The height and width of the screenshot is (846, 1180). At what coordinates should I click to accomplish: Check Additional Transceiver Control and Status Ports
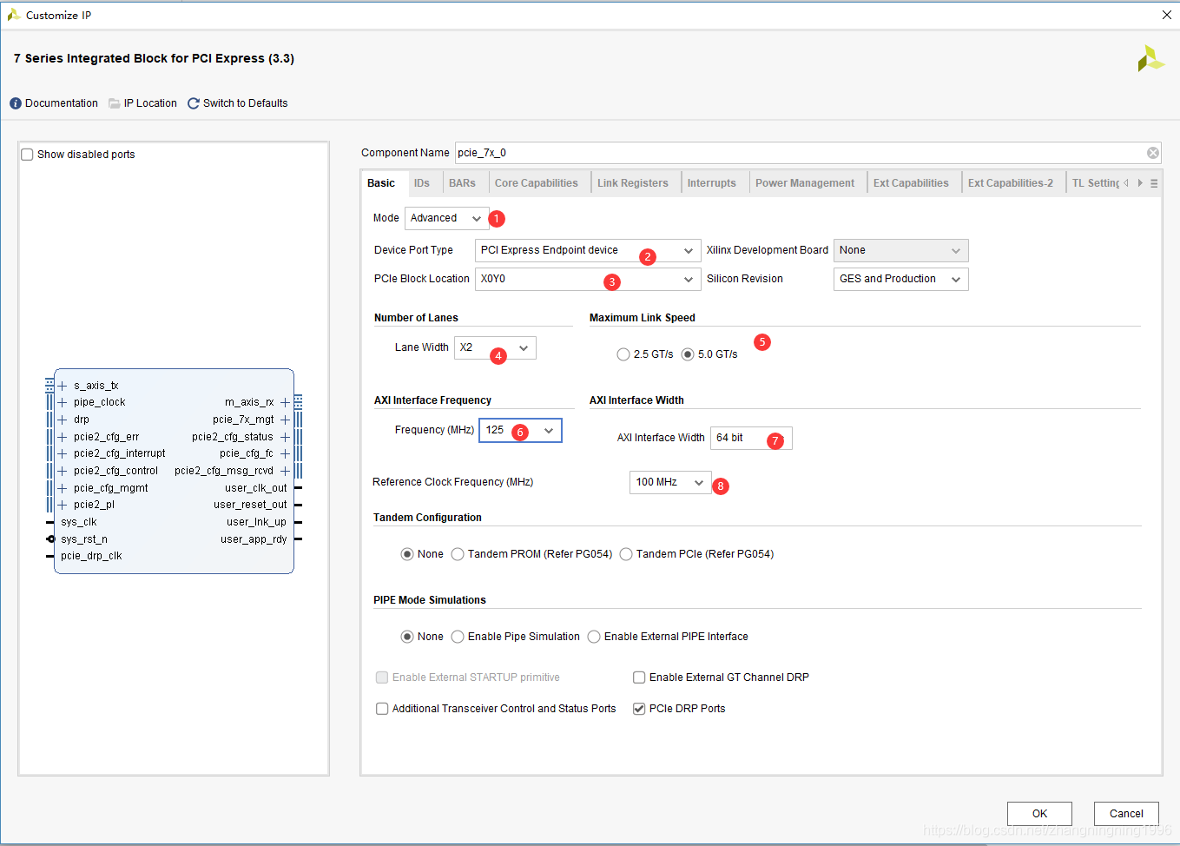point(382,709)
